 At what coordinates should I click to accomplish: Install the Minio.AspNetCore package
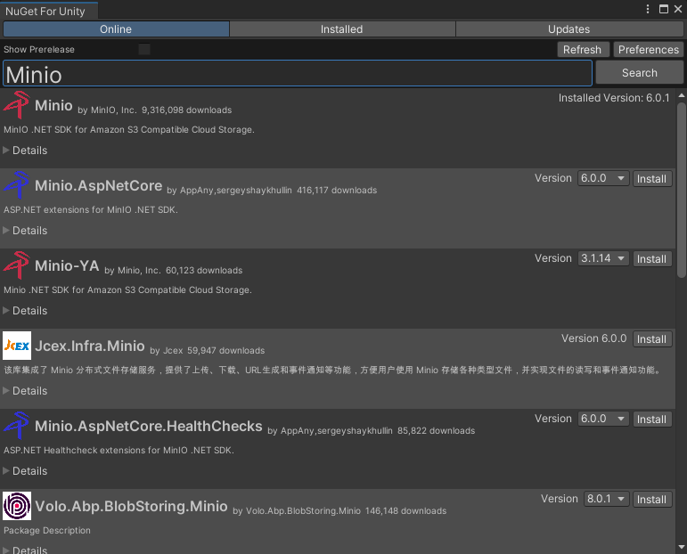652,179
